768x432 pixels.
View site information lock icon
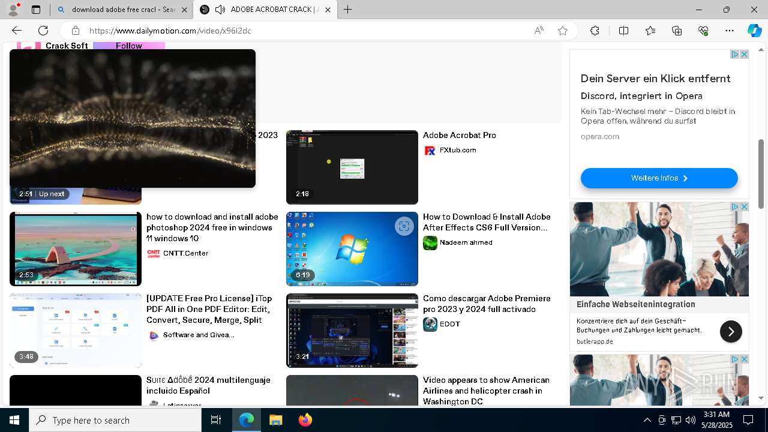75,31
